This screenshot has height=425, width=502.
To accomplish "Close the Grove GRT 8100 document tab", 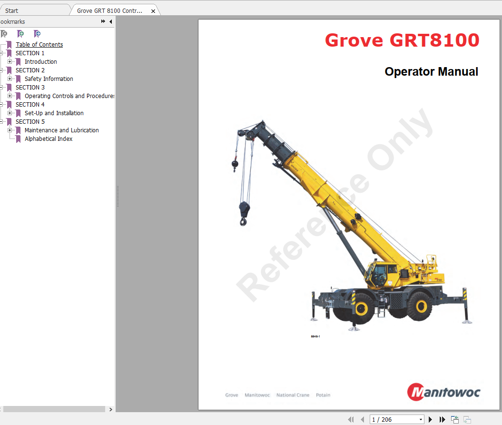I will 153,11.
